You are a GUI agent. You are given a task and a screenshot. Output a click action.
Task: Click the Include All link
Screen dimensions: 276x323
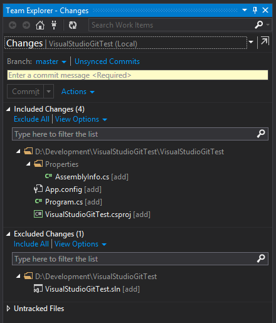click(31, 244)
